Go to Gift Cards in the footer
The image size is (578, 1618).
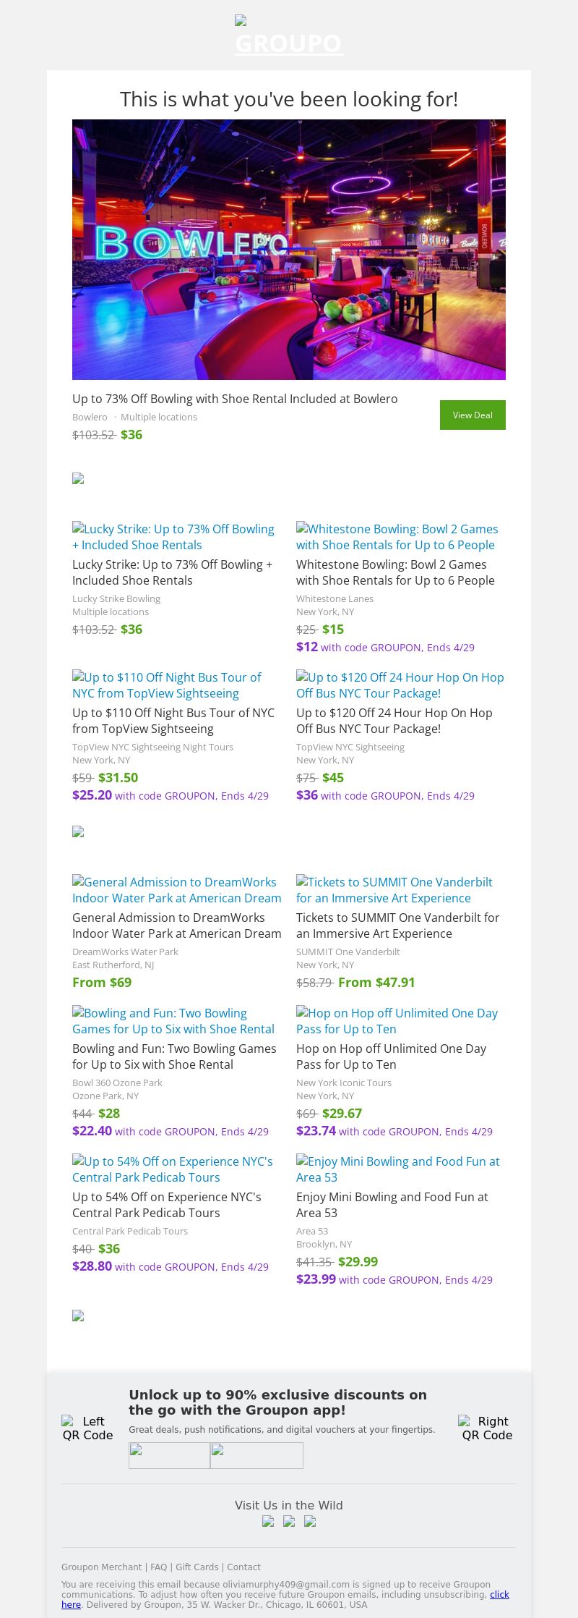pyautogui.click(x=197, y=1567)
